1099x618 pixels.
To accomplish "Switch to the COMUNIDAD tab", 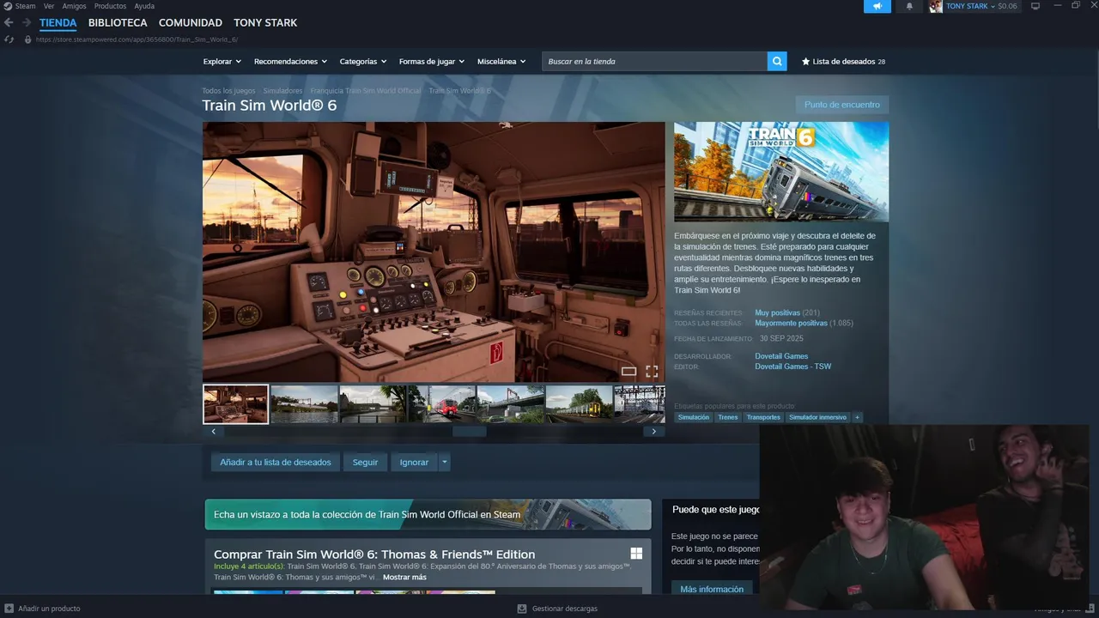I will (x=191, y=22).
